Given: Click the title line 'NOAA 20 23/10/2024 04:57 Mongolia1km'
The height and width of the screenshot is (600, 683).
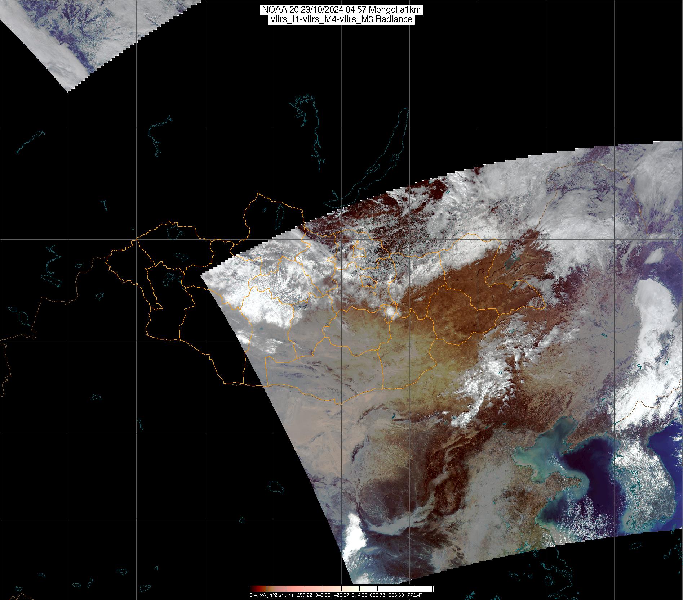Looking at the screenshot, I should tap(341, 10).
